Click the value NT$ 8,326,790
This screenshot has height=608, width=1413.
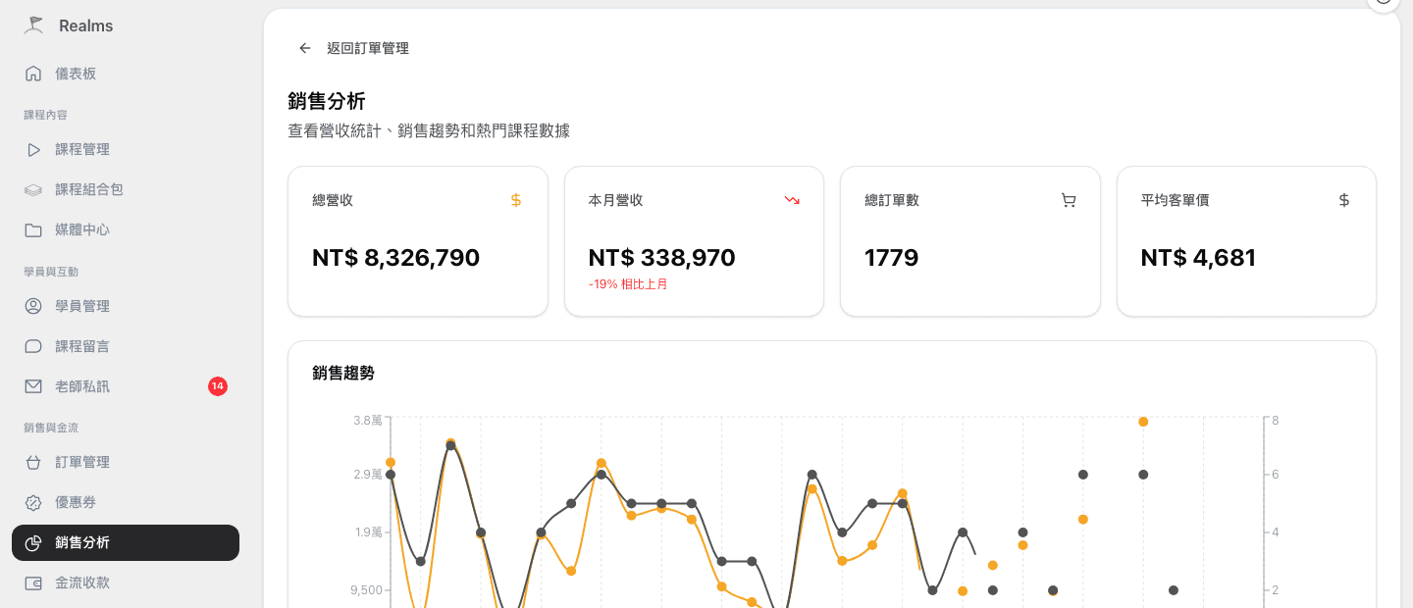coord(395,258)
